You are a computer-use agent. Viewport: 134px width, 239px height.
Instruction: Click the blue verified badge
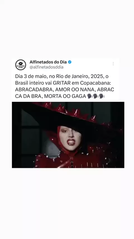point(70,62)
